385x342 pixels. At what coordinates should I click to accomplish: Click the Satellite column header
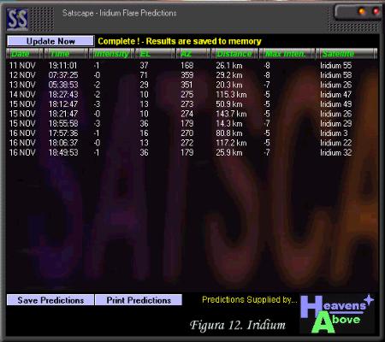[346, 54]
